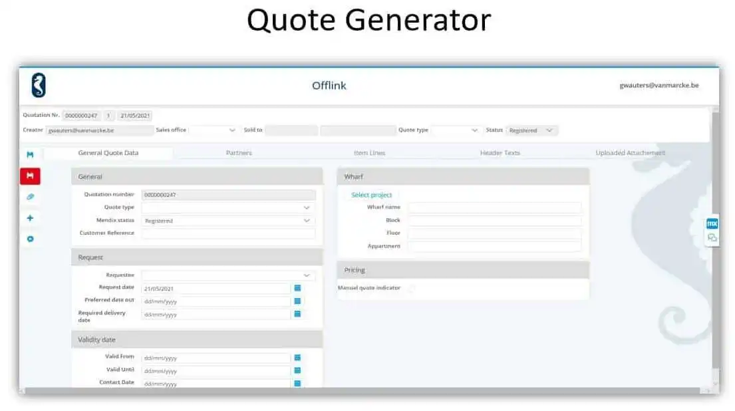The height and width of the screenshot is (411, 735).
Task: Click the Wharf name input field
Action: click(494, 207)
